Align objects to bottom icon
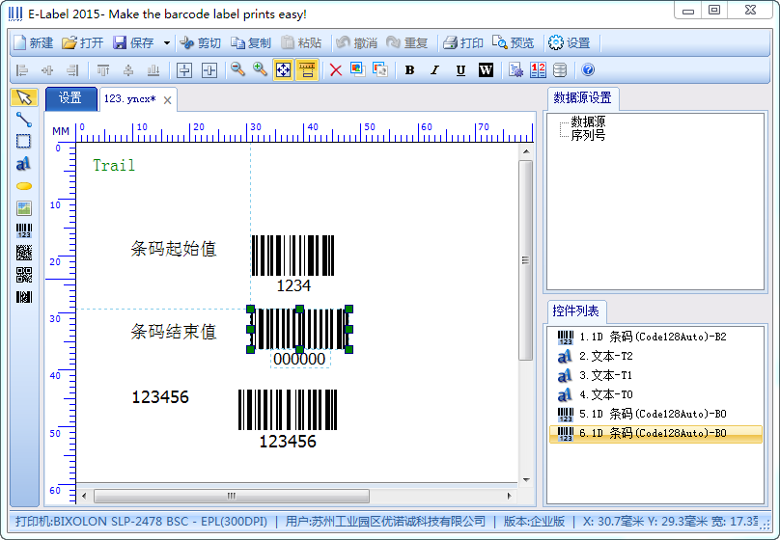 coord(153,70)
